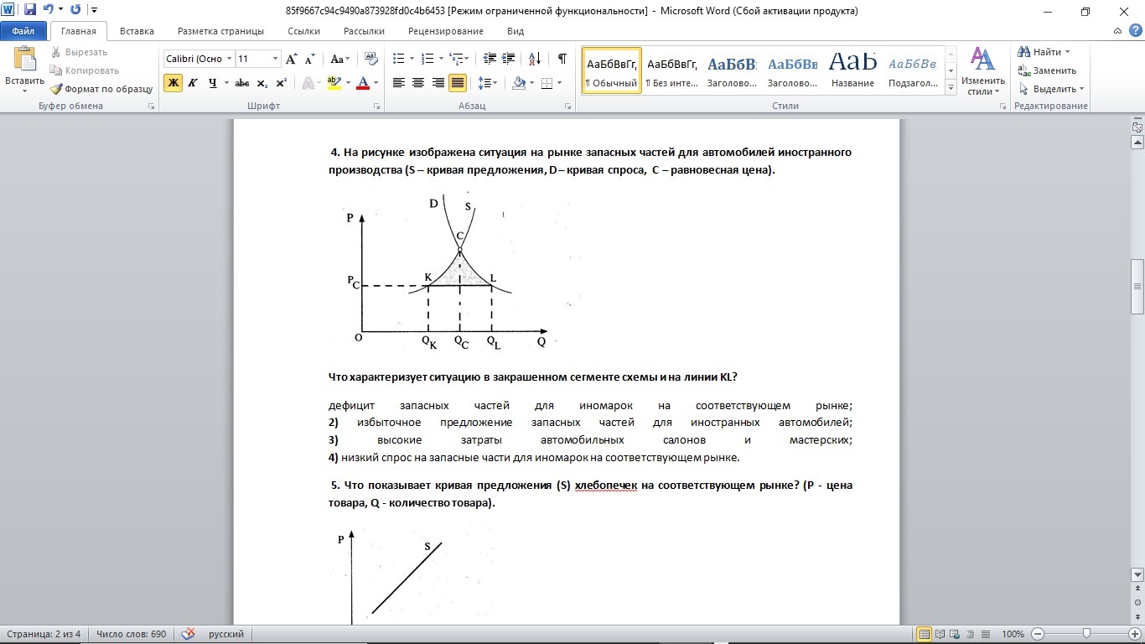Screen dimensions: 1145x644
Task: Toggle superscript x² formatting
Action: pyautogui.click(x=281, y=83)
